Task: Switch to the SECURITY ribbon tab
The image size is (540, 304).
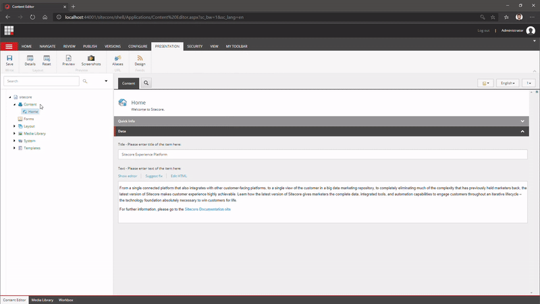Action: pyautogui.click(x=195, y=46)
